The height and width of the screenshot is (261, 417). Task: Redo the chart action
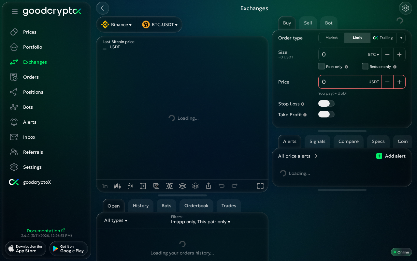pos(235,186)
